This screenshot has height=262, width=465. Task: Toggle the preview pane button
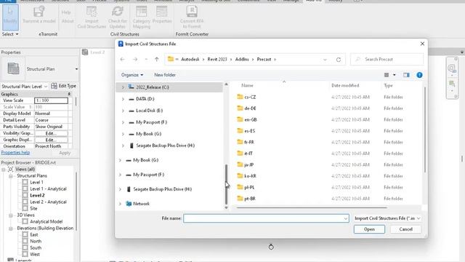pos(406,75)
